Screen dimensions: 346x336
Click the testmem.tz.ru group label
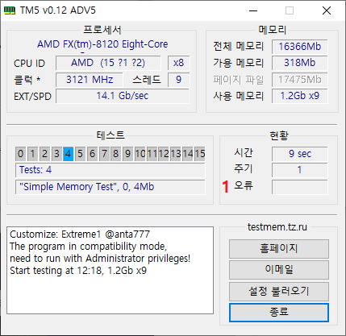277,227
